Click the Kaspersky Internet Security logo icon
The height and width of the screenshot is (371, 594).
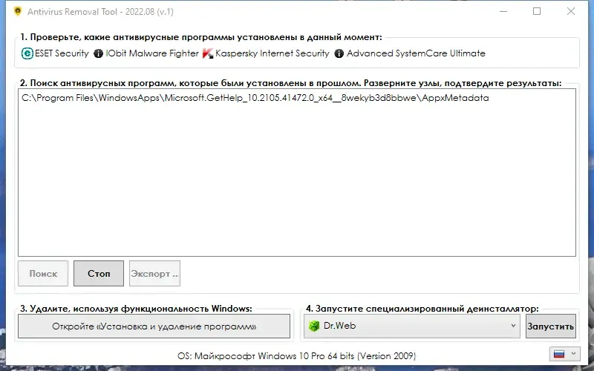(208, 53)
